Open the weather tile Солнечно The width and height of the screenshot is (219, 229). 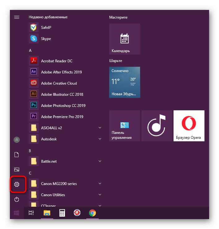point(125,82)
